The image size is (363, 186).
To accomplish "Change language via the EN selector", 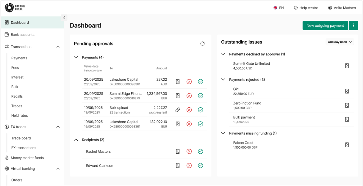I will click(278, 8).
